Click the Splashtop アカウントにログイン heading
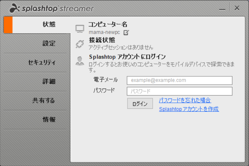 click(127, 57)
